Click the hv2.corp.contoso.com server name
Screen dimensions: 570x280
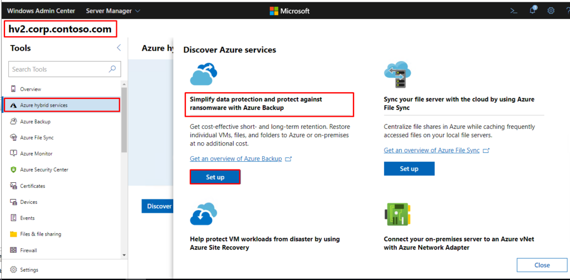(x=60, y=29)
